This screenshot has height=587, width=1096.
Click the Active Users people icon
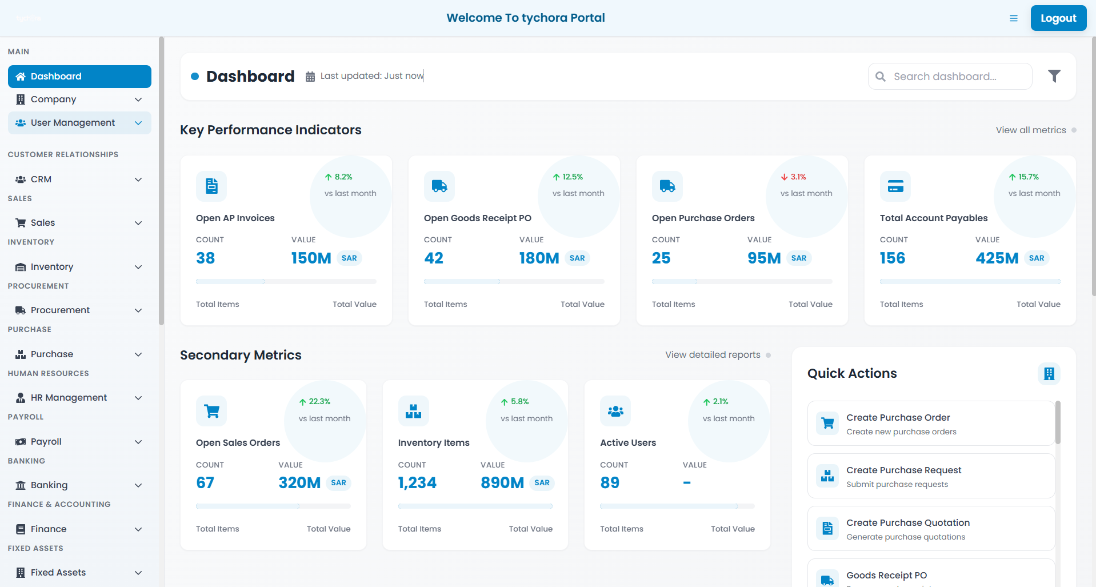(615, 411)
